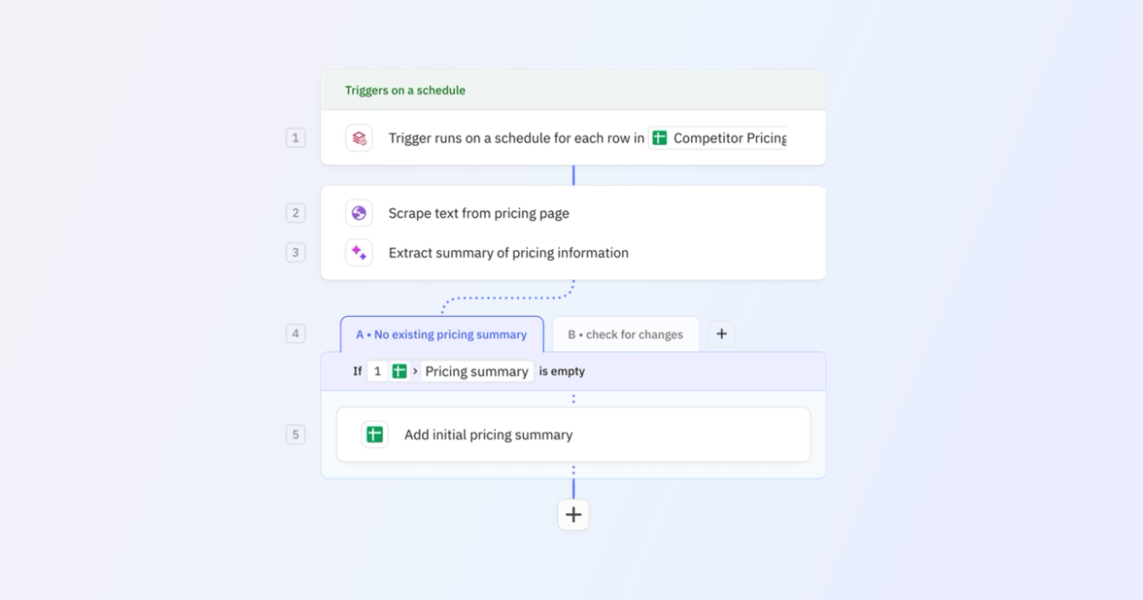Screen dimensions: 1143x600
Task: Expand the chevron between step 1 and Pricing summary
Action: coord(415,371)
